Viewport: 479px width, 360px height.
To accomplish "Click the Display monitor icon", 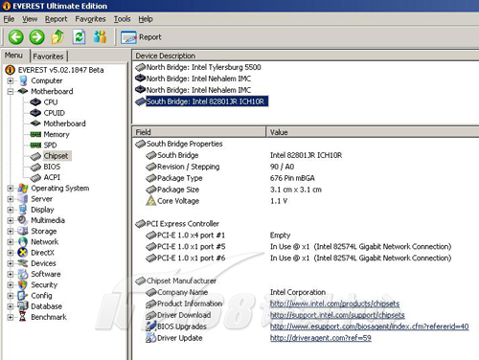I will (23, 210).
